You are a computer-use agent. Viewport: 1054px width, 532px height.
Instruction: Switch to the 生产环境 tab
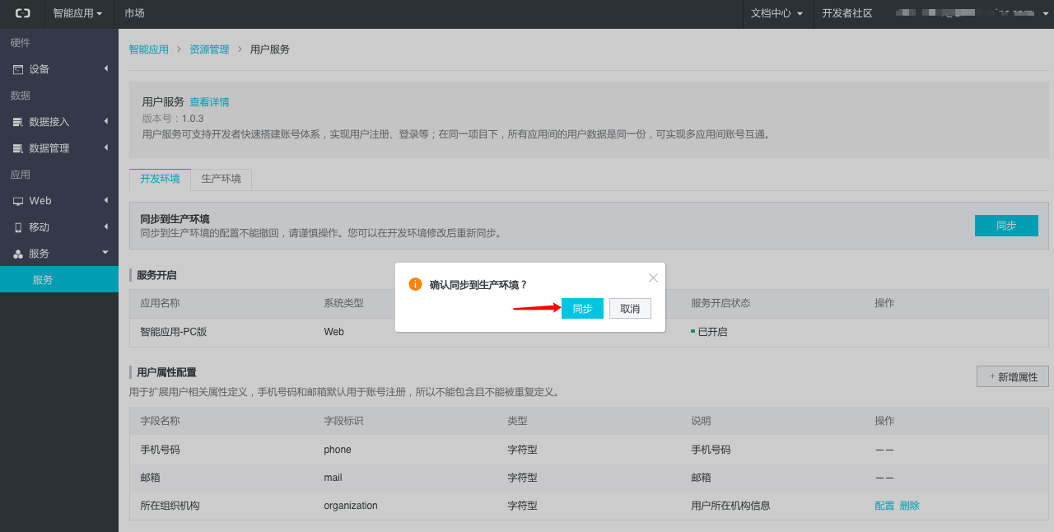point(222,179)
